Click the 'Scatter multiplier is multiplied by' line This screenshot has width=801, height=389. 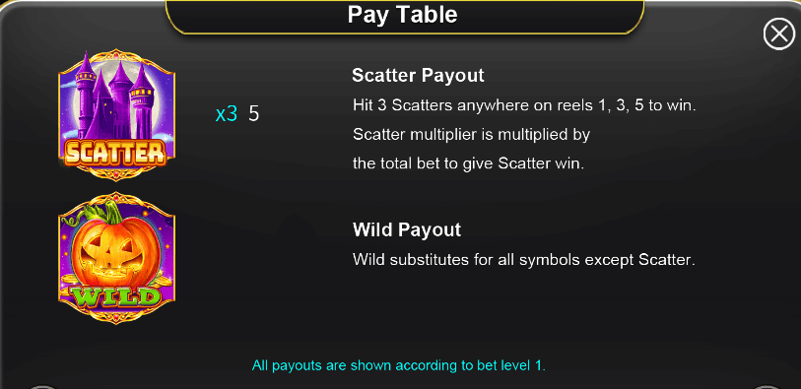(472, 135)
